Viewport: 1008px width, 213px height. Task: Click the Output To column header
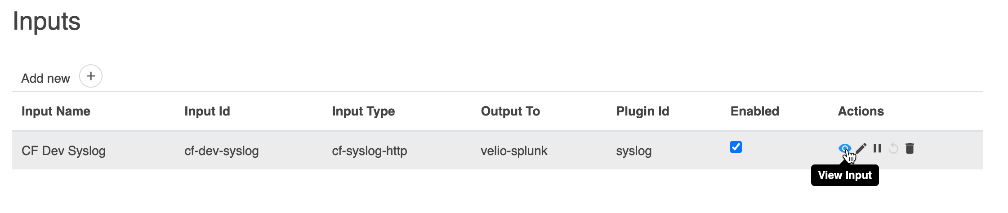tap(510, 111)
